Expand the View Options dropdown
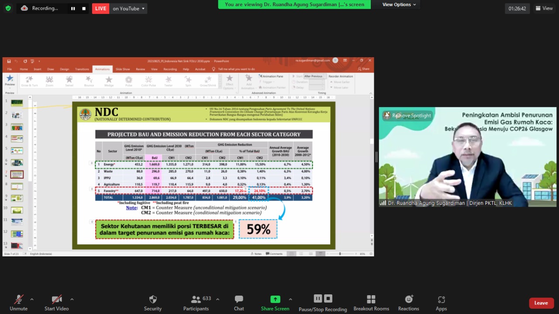 (399, 4)
